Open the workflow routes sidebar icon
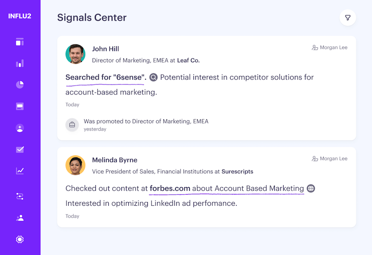This screenshot has height=255, width=372. pos(20,196)
